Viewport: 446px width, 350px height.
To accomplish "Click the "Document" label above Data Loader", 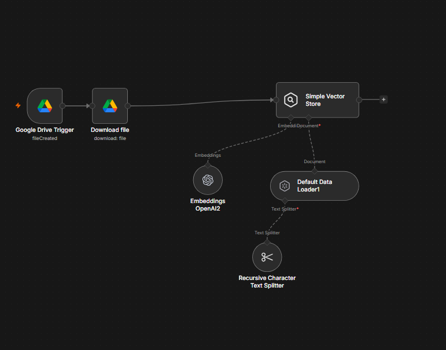I will 314,161.
